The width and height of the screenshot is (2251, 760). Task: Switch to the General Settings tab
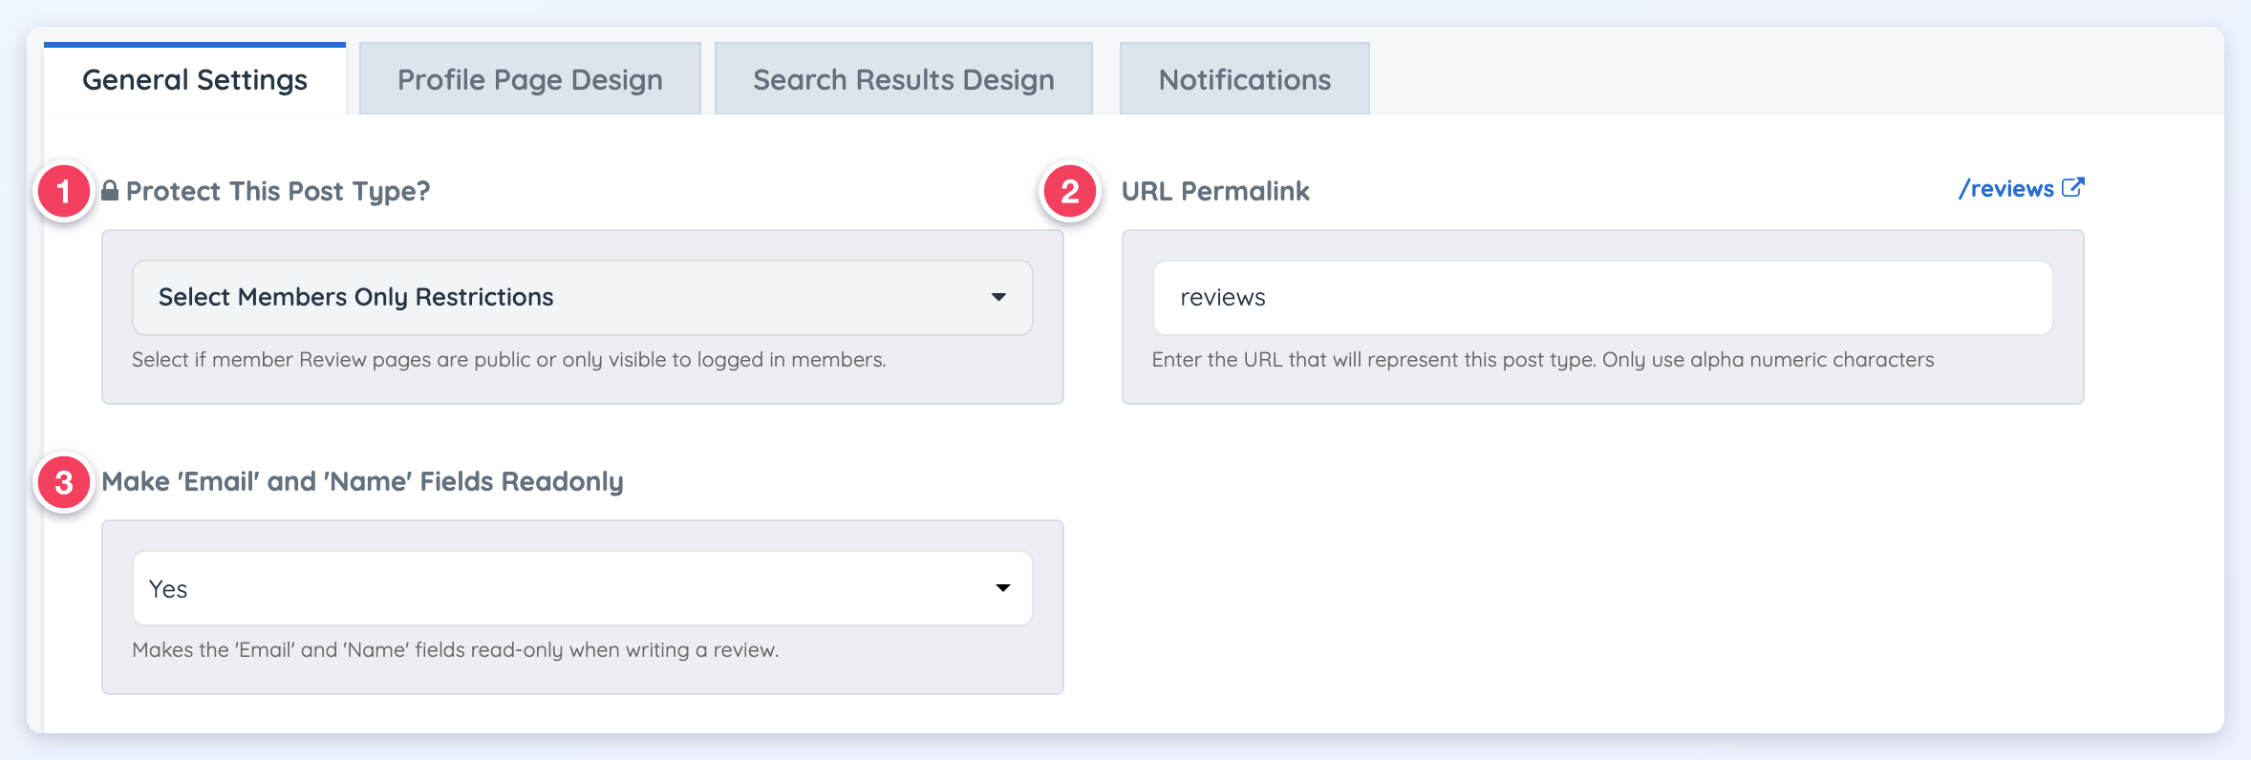195,79
